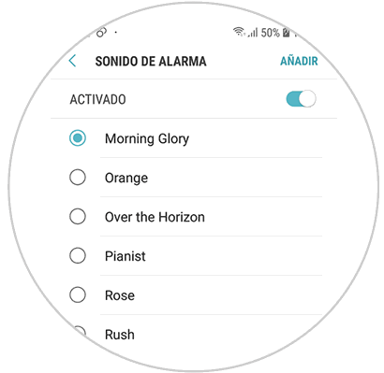
Task: Tap the back arrow icon
Action: pos(72,61)
